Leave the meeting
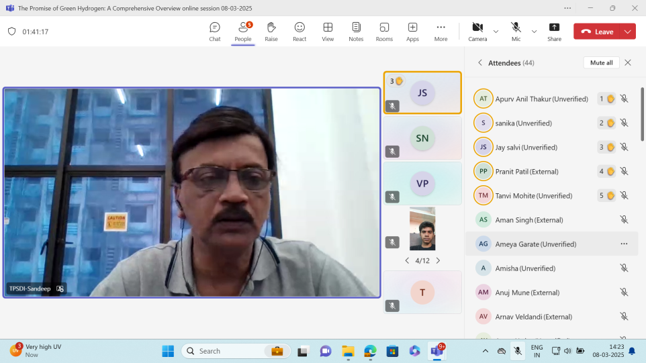Viewport: 646px width, 363px height. [x=597, y=32]
